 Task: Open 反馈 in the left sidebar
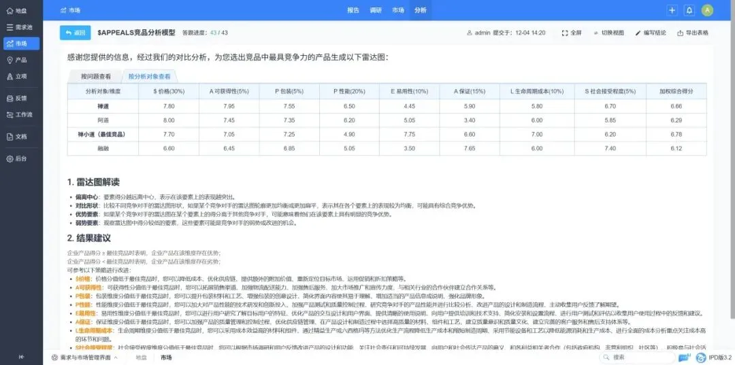pos(17,99)
